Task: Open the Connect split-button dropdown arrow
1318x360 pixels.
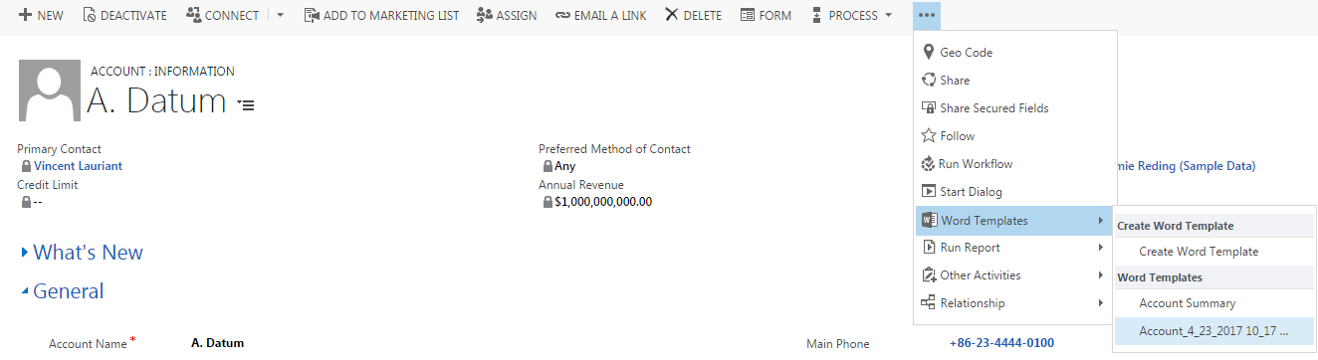Action: click(280, 15)
